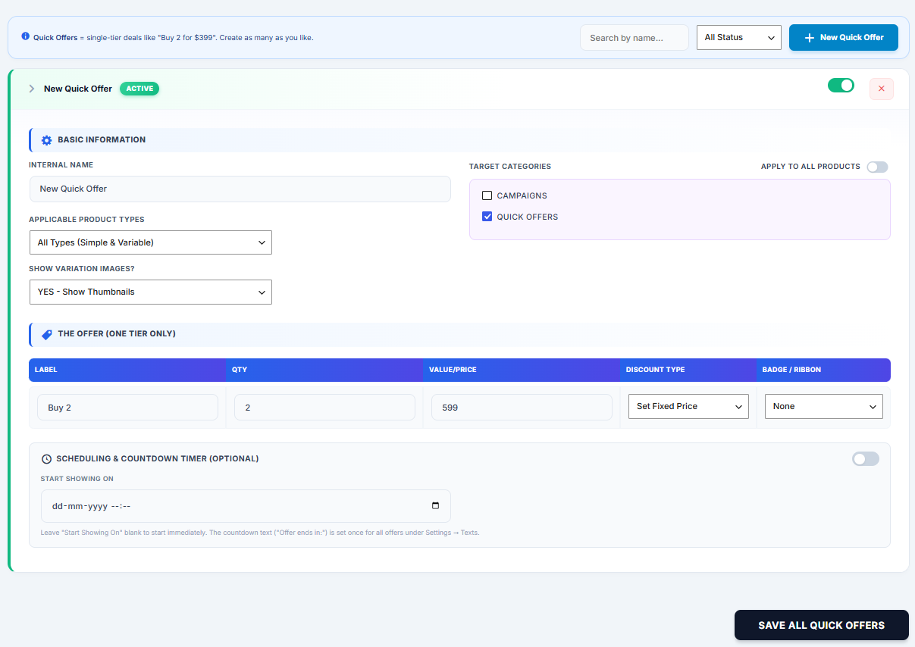
Task: Click the DISCOUNT TYPE column header
Action: point(655,370)
